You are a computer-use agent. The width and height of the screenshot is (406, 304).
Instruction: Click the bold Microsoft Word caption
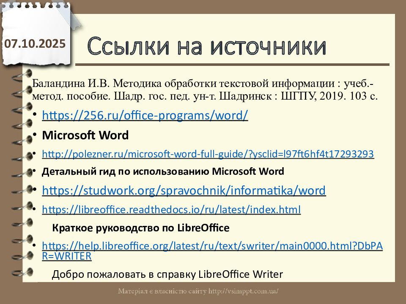(x=85, y=136)
